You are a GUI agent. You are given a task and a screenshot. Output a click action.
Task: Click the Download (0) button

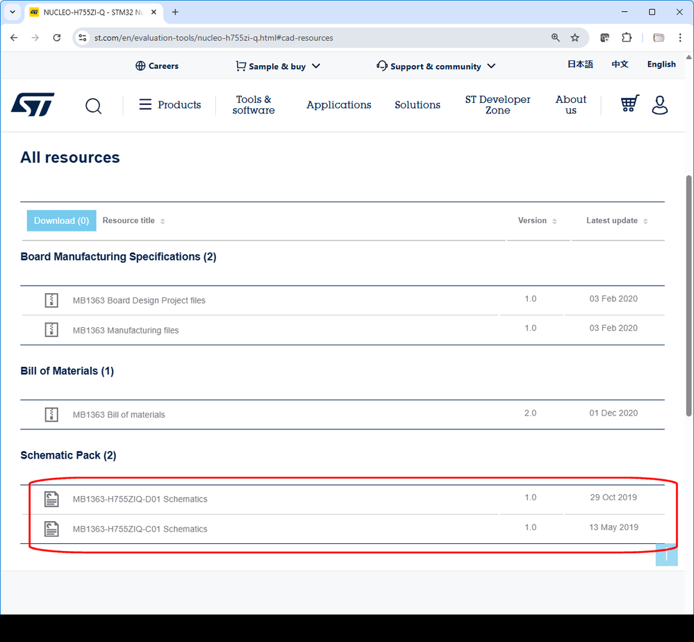(x=62, y=220)
